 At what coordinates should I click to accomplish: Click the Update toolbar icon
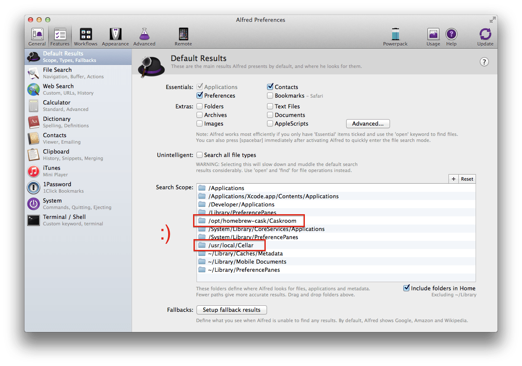[485, 37]
